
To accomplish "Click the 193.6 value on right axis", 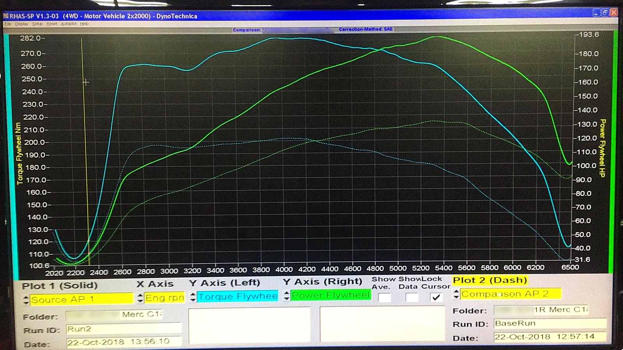I will point(589,35).
